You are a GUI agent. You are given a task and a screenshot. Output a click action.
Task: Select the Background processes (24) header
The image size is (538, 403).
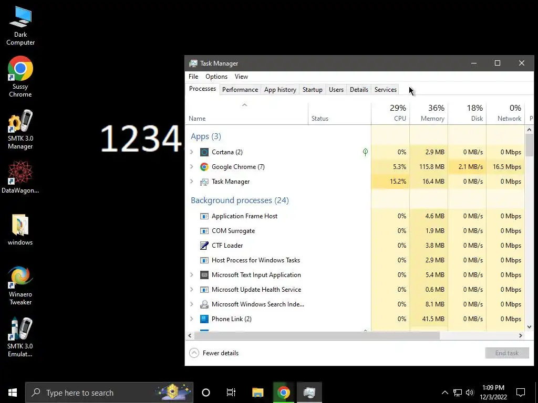pyautogui.click(x=240, y=200)
